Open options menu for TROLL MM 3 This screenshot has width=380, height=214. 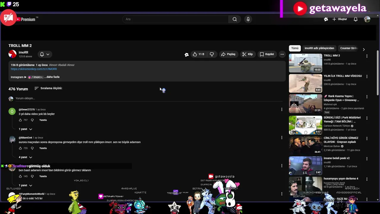coord(367,56)
